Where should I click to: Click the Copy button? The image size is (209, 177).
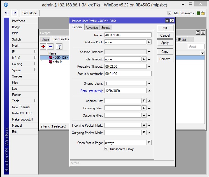click(165, 52)
